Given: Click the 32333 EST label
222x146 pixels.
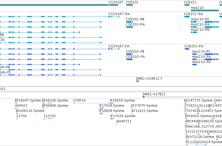Looking at the screenshot, I should coord(190,132).
